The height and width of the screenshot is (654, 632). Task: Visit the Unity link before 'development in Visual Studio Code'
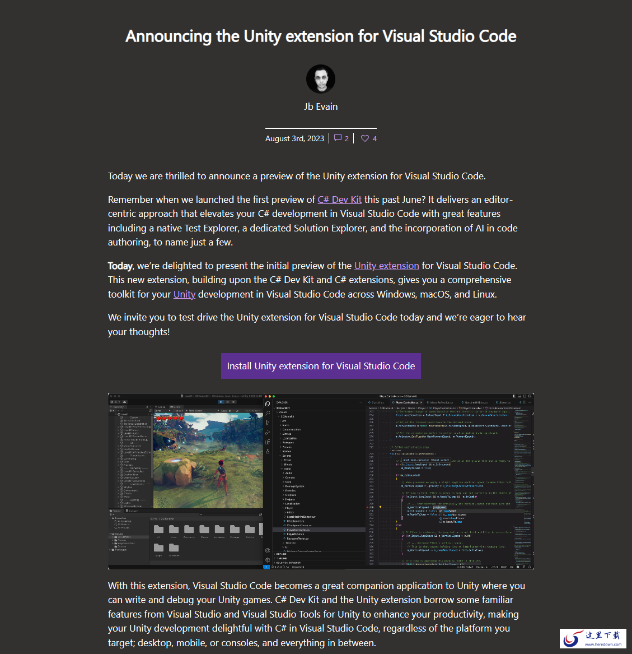point(184,294)
